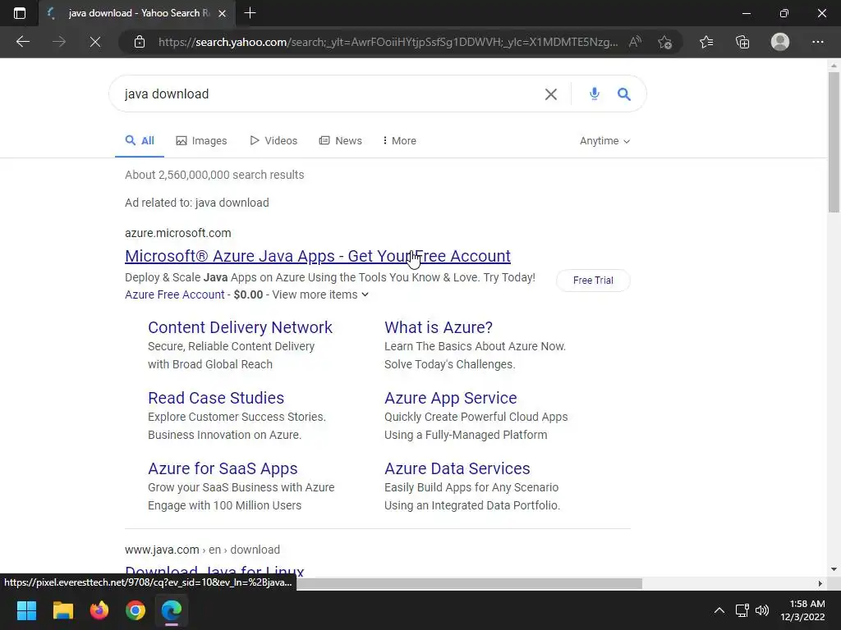Open Read Case Studies link
841x630 pixels.
click(216, 398)
